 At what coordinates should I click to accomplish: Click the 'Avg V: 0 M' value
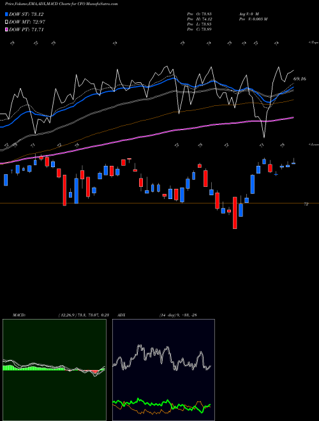click(x=248, y=14)
